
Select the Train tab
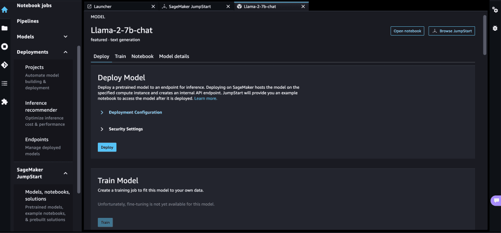click(120, 57)
